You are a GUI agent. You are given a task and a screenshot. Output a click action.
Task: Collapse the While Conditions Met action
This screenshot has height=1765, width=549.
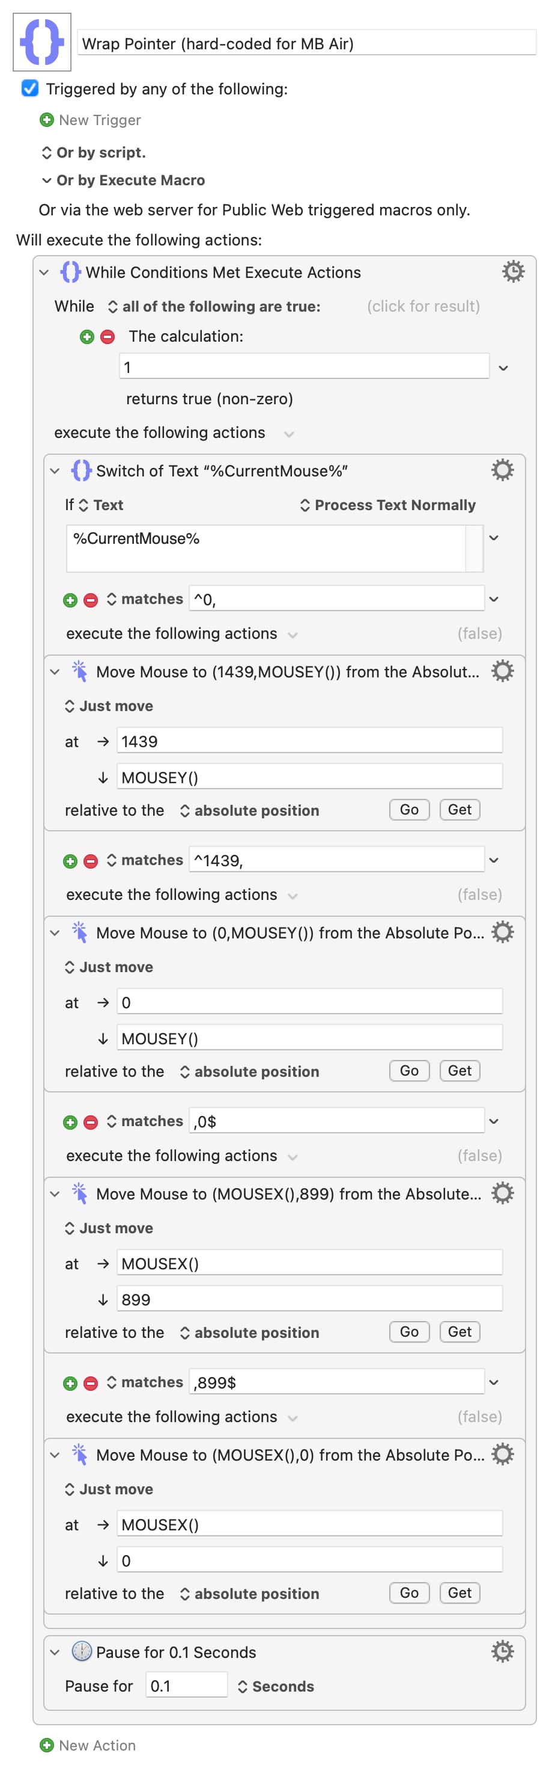(44, 273)
